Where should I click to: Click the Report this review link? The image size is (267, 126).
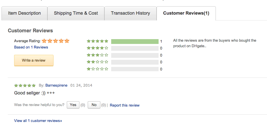click(125, 105)
